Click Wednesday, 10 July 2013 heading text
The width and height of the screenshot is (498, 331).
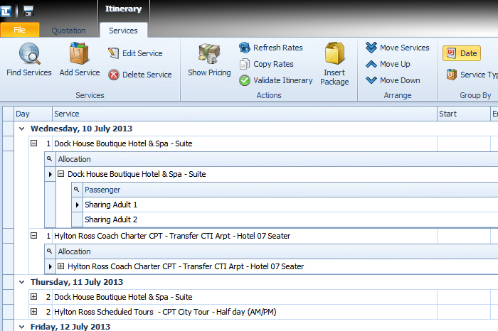[x=81, y=129]
